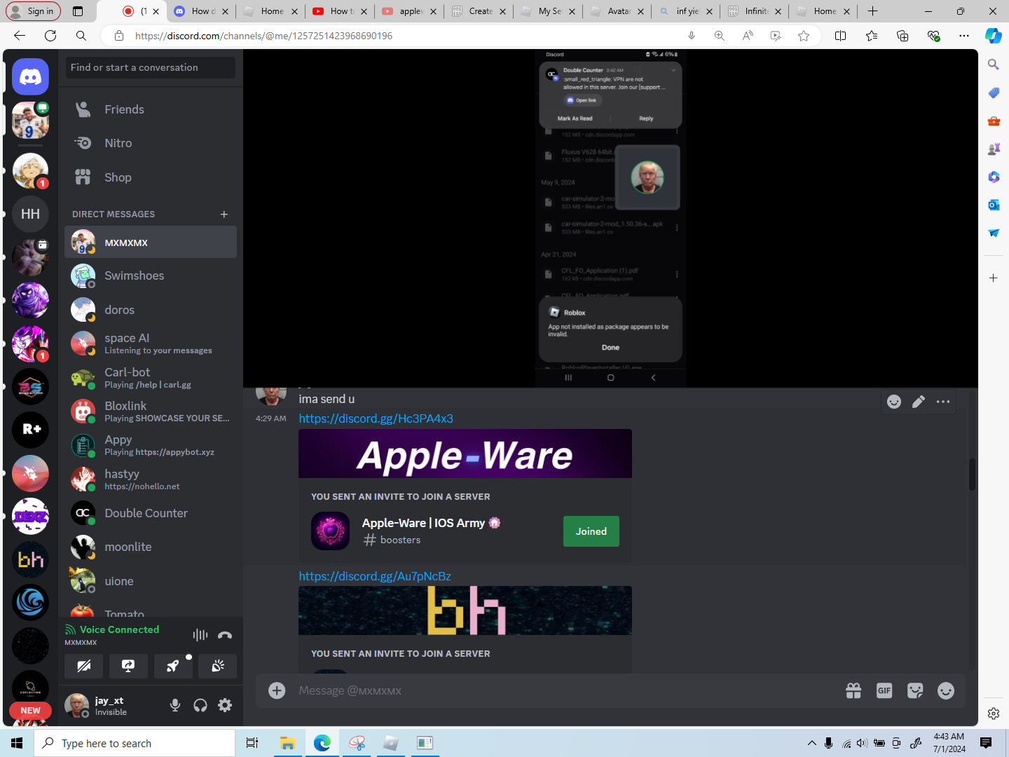The width and height of the screenshot is (1009, 757).
Task: Open DM with moonlite
Action: tap(151, 547)
